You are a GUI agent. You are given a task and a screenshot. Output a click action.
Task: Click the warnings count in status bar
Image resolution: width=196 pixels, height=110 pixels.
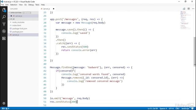7,108
